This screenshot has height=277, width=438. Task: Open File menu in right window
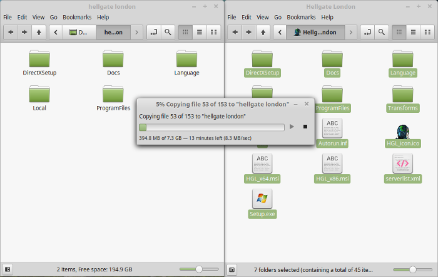[232, 17]
